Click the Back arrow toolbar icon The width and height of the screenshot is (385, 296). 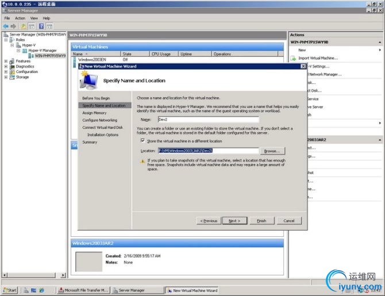click(x=6, y=26)
